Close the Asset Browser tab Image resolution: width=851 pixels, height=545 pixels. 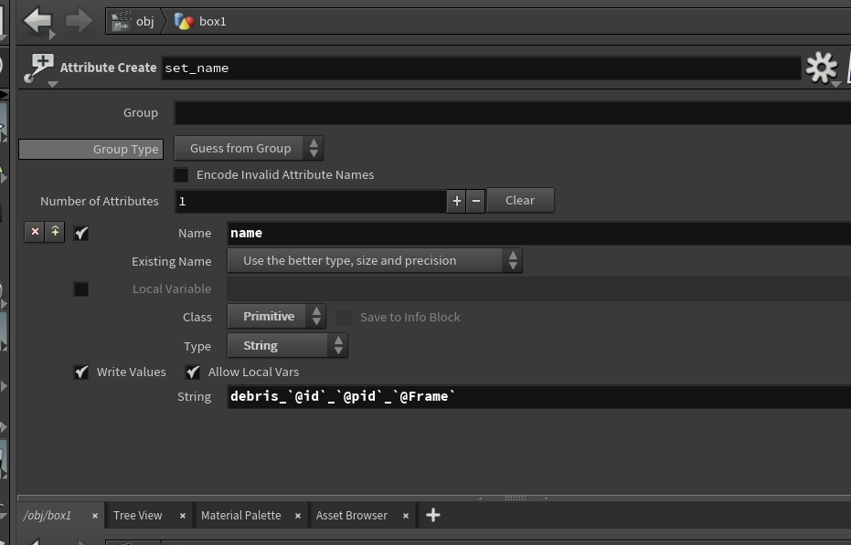point(406,516)
